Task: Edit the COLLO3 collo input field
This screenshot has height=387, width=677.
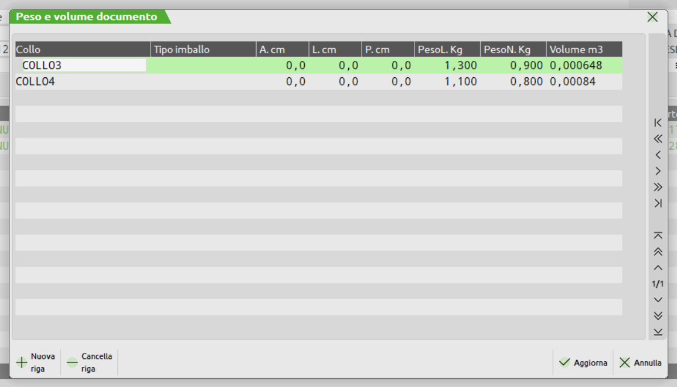Action: coord(83,66)
